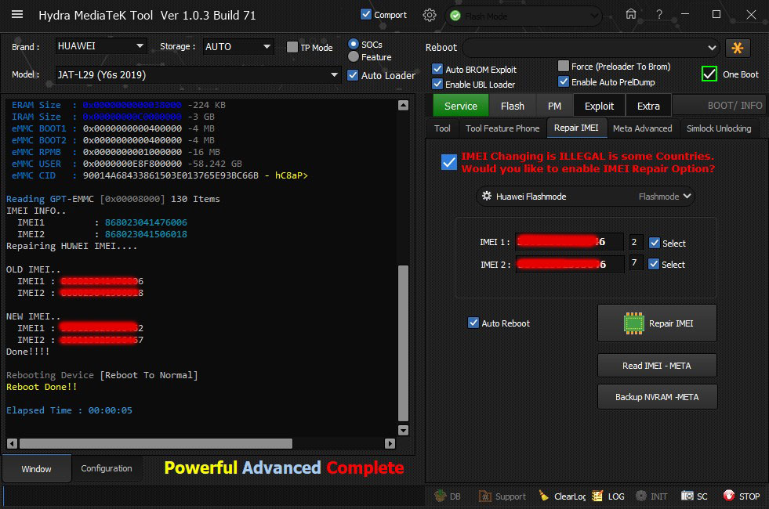
Task: Uncheck the Auto Reboot checkbox
Action: [473, 323]
